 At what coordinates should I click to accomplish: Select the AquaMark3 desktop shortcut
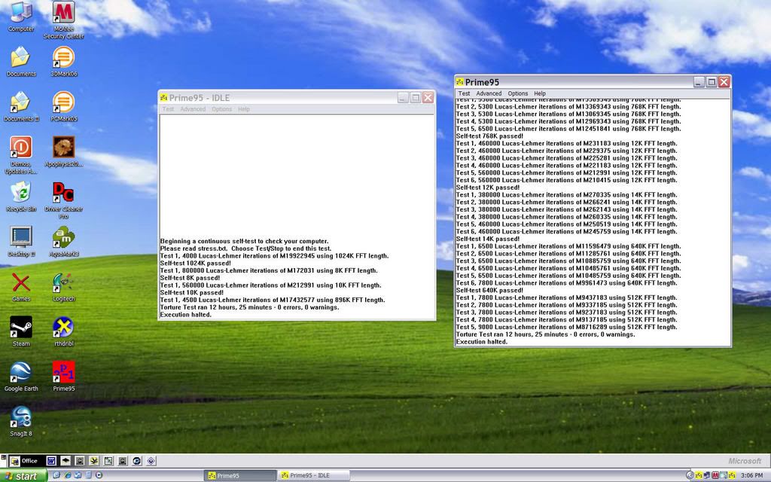pyautogui.click(x=63, y=242)
